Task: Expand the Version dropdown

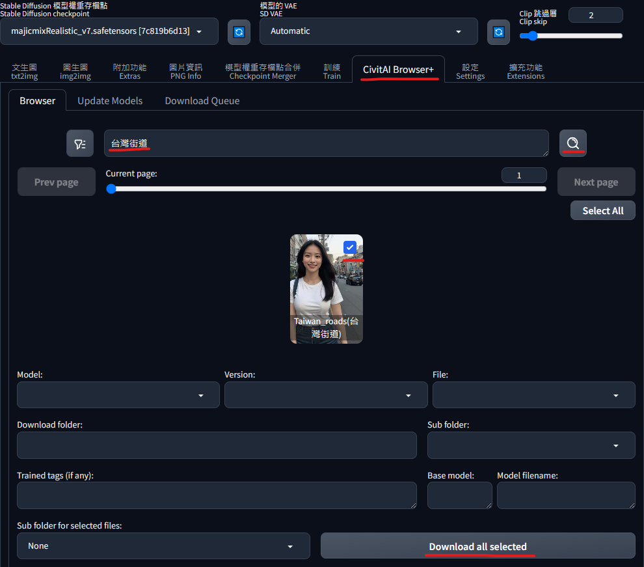Action: [x=326, y=395]
